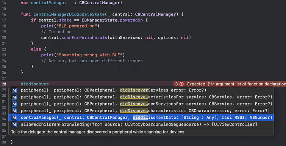Screen dimensions: 286x146
Task: Choose the CBCharacteristic error completion row
Action: pyautogui.click(x=141, y=111)
